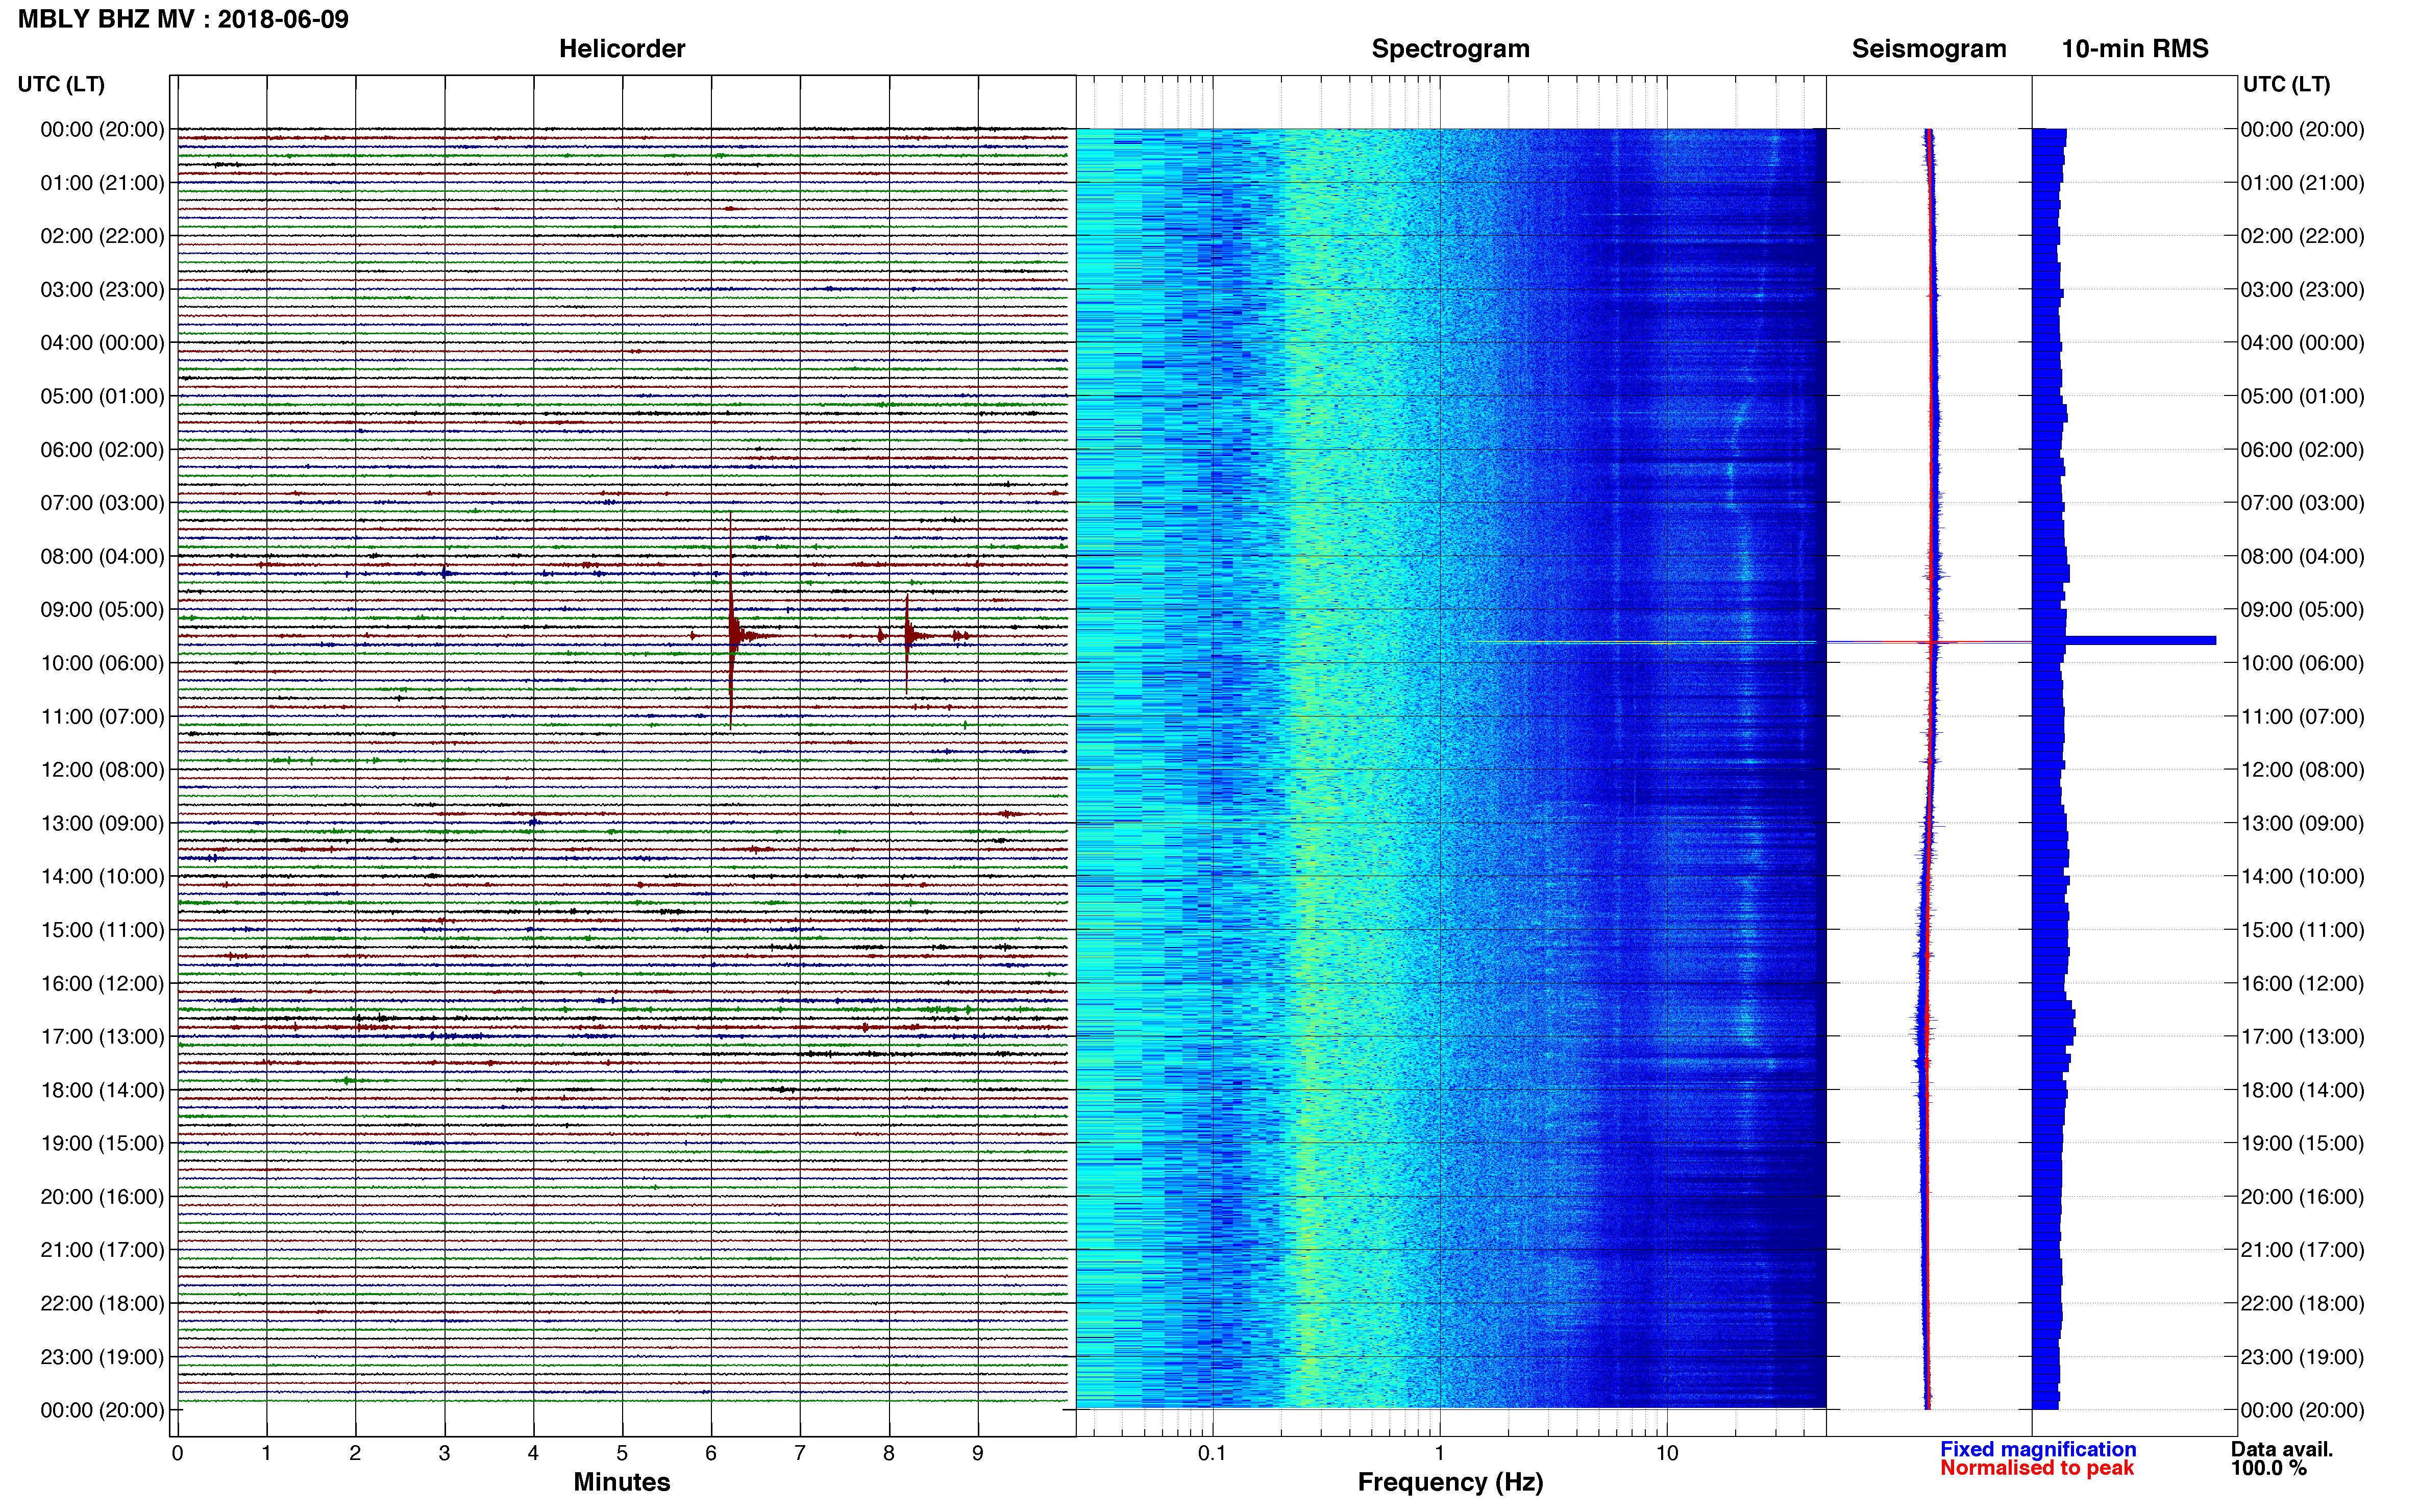The height and width of the screenshot is (1512, 2419).
Task: Click the 6 tick on the Minutes axis
Action: [711, 1453]
